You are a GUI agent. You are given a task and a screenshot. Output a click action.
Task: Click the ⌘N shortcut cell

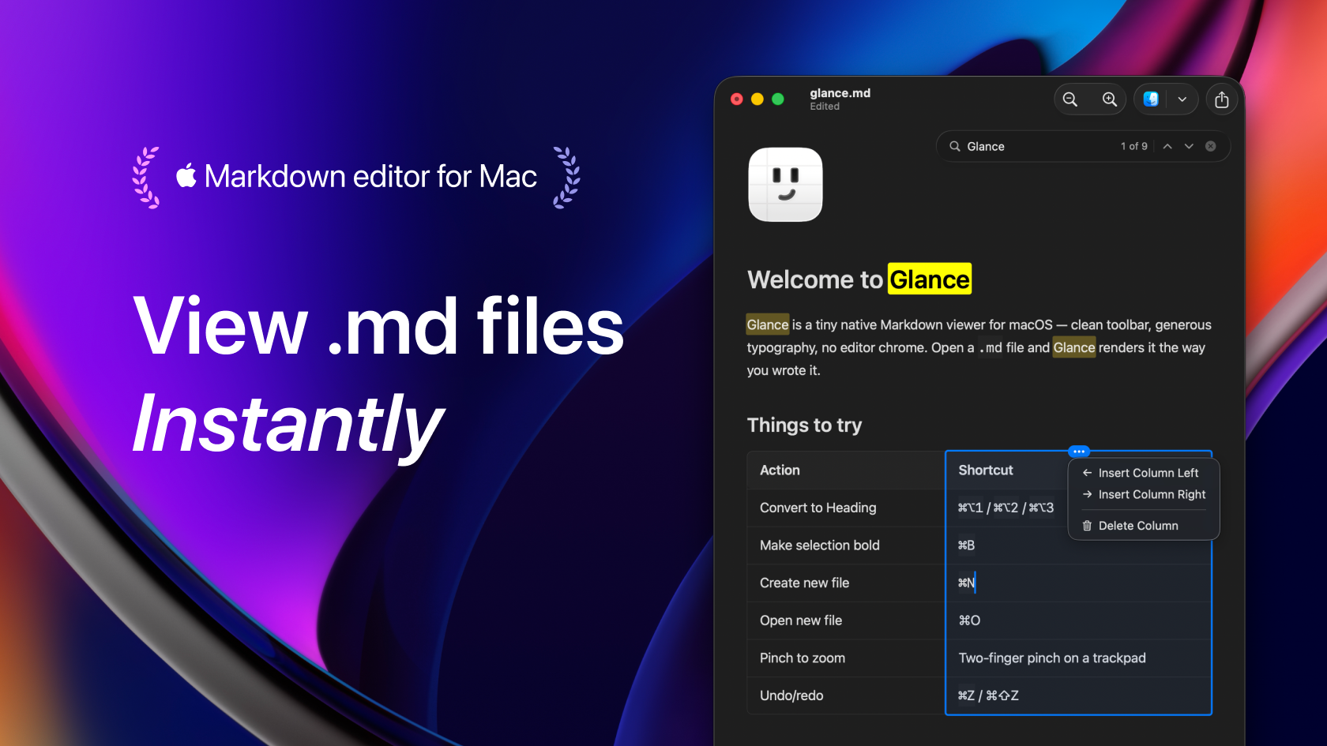point(1078,583)
